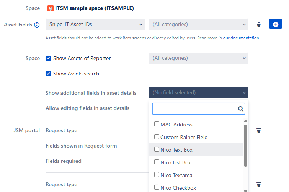Check the Custom Rainer Field option

(x=157, y=137)
